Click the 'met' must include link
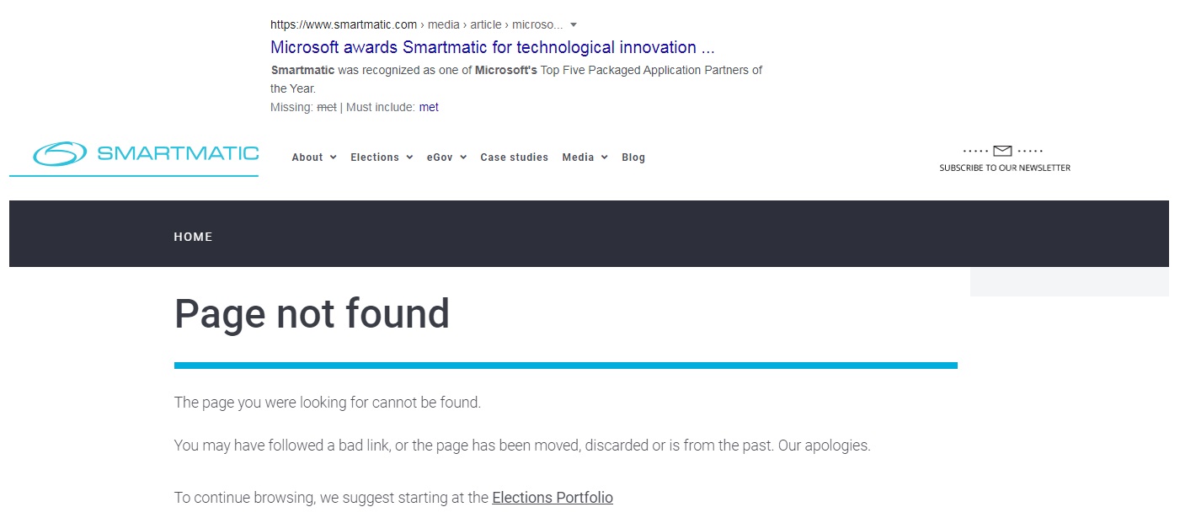Screen dimensions: 1180x523 tap(429, 107)
